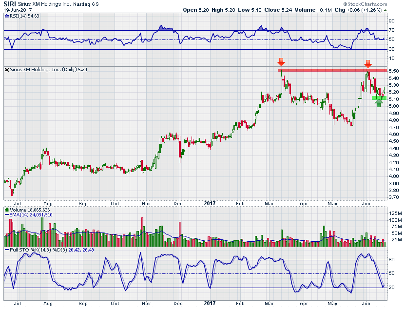Click the green up-triangle next to Chg value
Screen dimensions: 405x310
(385, 10)
